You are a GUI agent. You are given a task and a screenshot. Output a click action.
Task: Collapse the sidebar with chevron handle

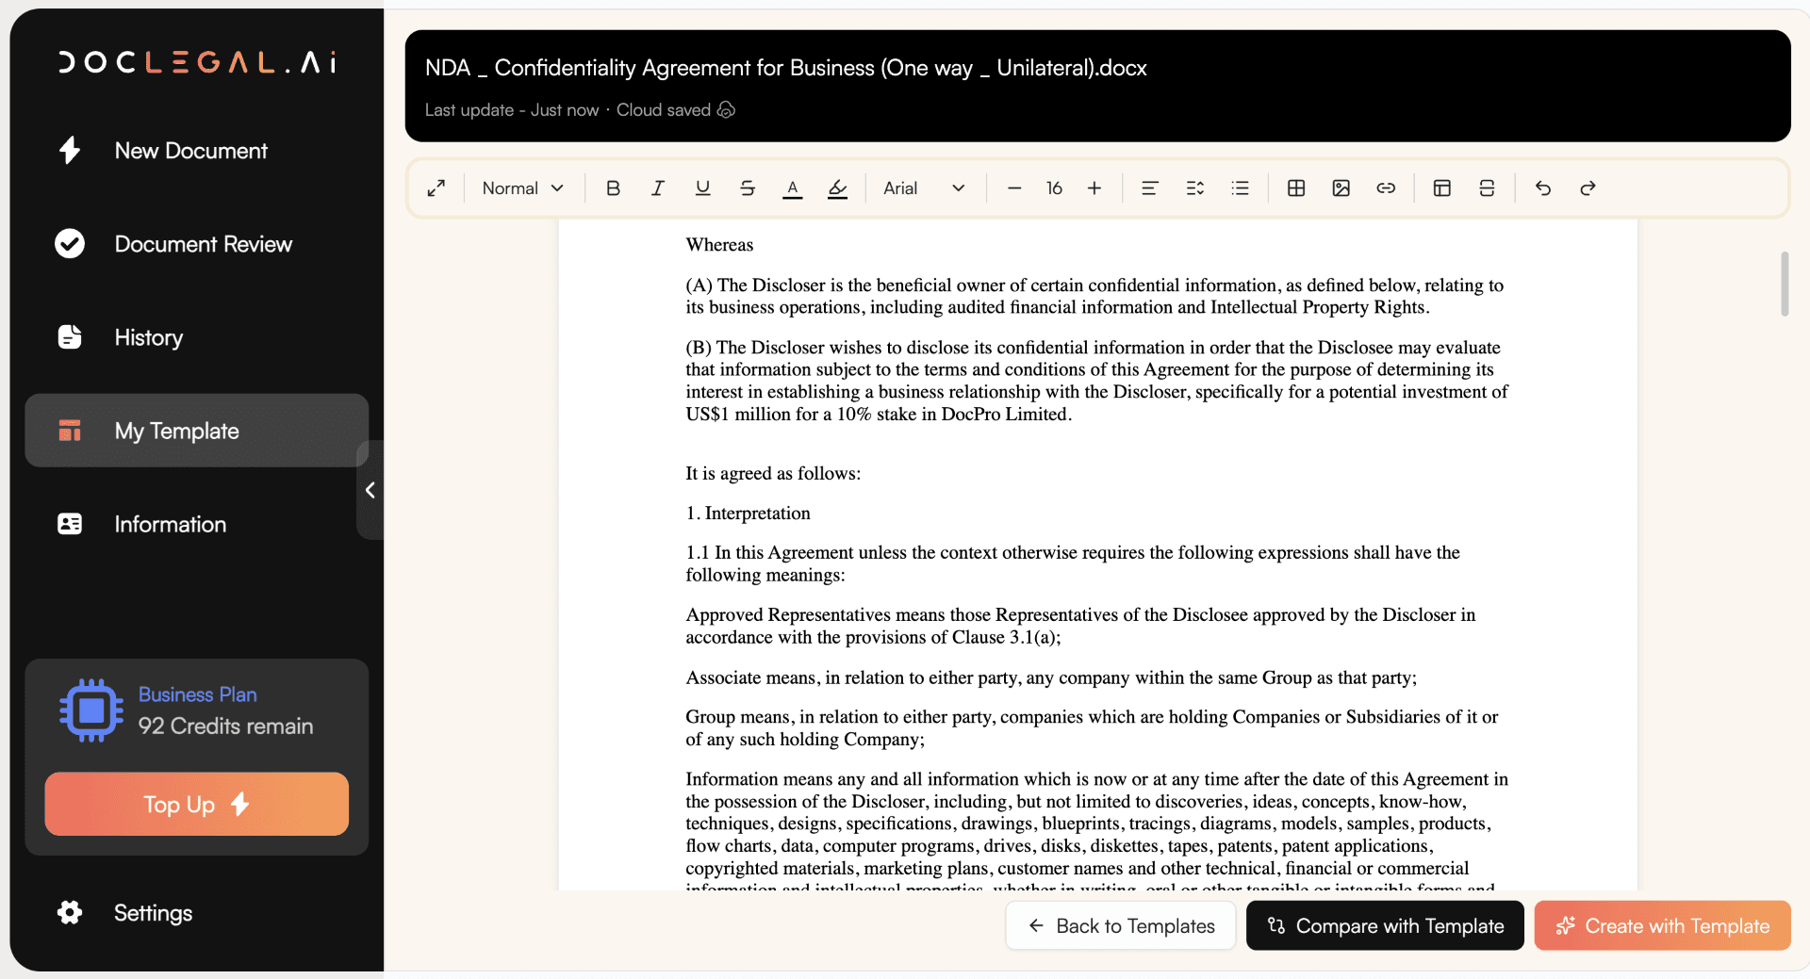click(370, 490)
